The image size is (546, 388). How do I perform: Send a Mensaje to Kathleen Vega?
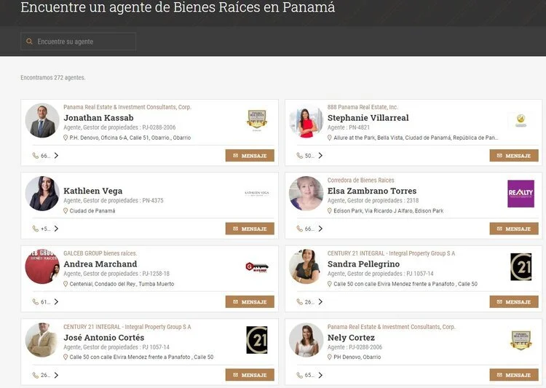click(x=250, y=229)
